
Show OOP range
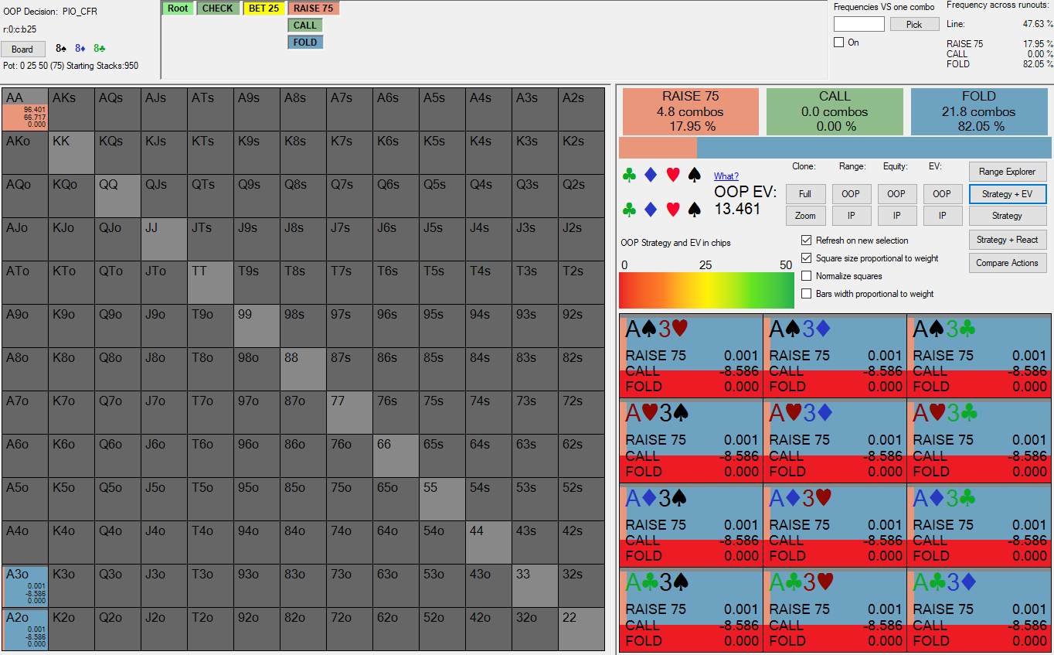tap(852, 194)
